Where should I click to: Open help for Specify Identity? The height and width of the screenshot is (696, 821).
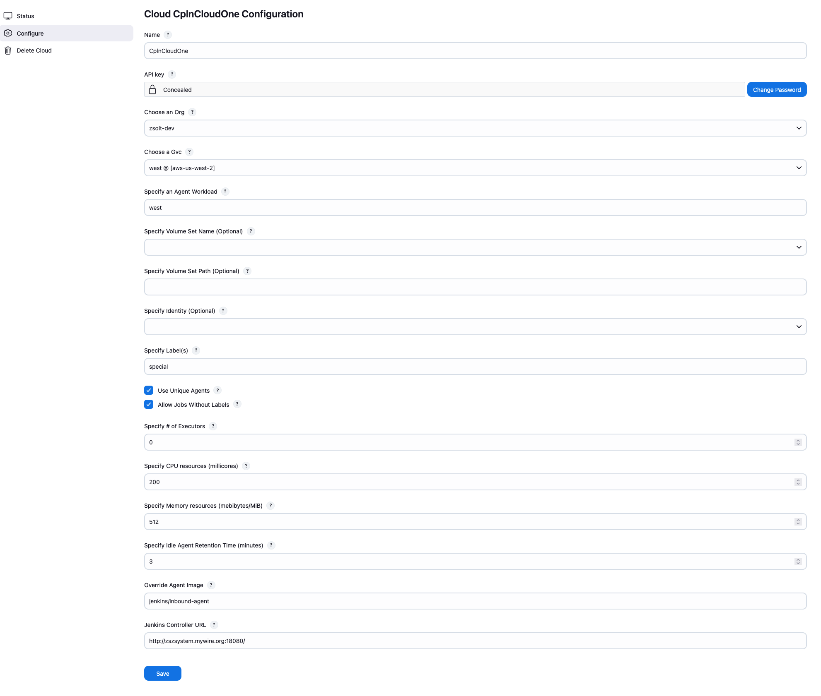point(223,311)
